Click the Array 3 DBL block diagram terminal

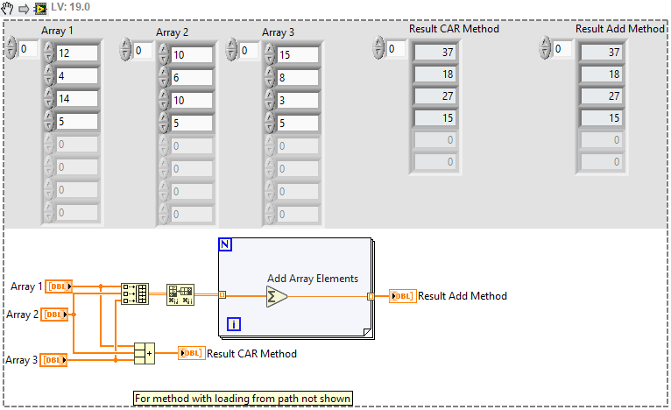tap(53, 360)
